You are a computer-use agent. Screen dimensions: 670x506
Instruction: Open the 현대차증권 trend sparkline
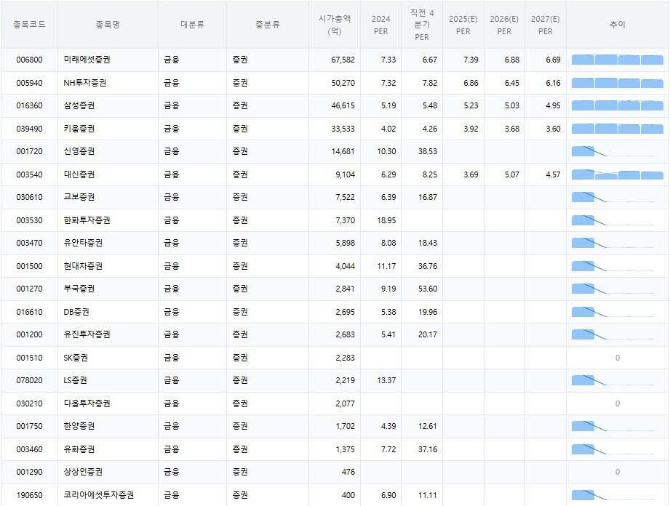613,266
